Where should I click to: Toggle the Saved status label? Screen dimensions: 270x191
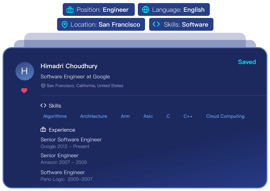coord(247,62)
